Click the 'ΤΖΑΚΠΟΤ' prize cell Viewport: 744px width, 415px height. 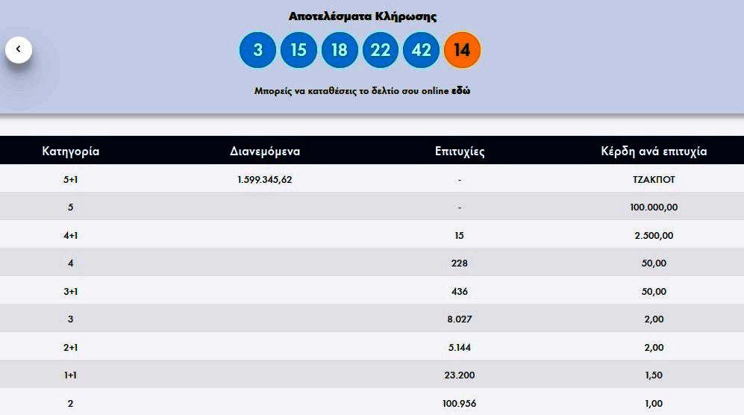pyautogui.click(x=654, y=179)
